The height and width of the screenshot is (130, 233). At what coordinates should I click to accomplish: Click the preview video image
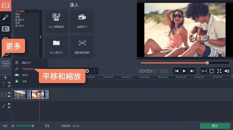(185, 30)
